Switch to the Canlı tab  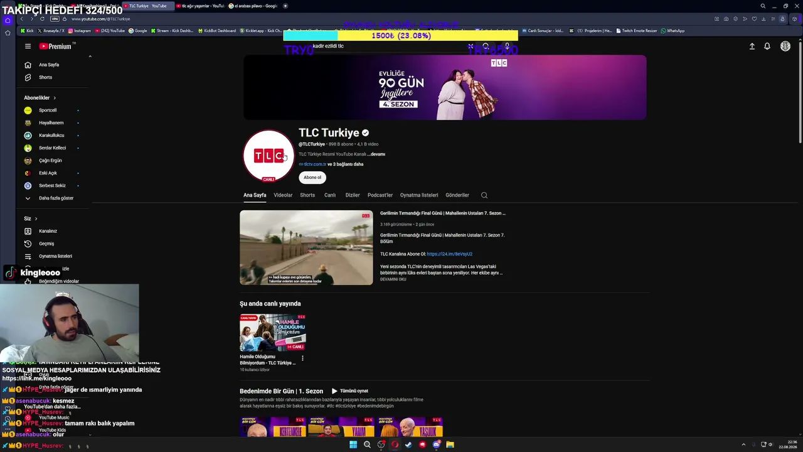point(330,195)
